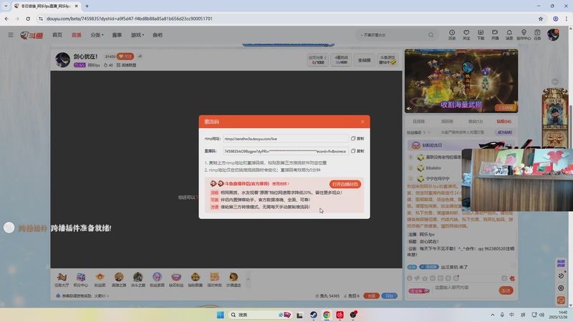Click the orange 发送 send button
This screenshot has height=322, width=573.
506,291
